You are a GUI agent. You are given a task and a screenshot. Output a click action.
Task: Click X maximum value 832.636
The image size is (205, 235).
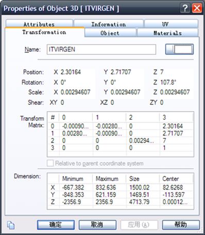(x=106, y=188)
